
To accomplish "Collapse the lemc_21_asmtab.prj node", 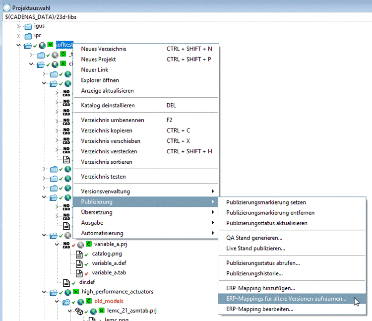I will click(69, 311).
